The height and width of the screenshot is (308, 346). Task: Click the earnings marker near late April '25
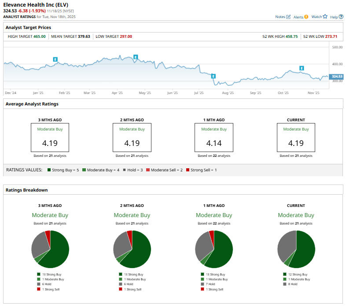pos(136,57)
